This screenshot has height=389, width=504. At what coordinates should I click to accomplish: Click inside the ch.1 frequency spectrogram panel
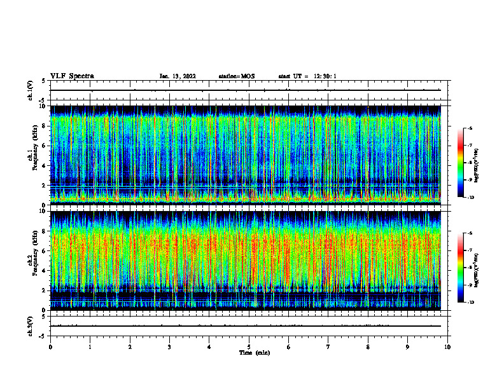(246, 155)
